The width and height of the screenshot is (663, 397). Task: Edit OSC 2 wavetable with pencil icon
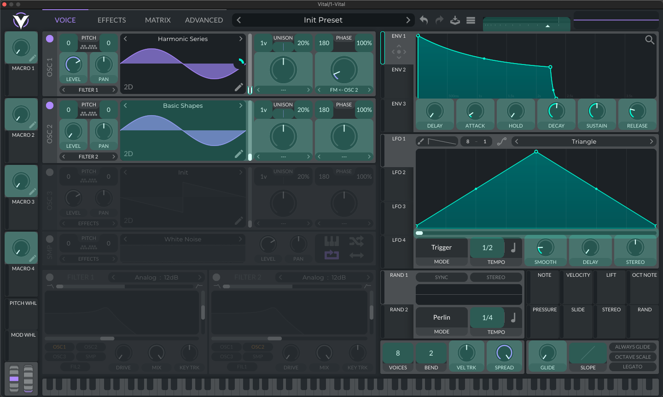pyautogui.click(x=239, y=154)
